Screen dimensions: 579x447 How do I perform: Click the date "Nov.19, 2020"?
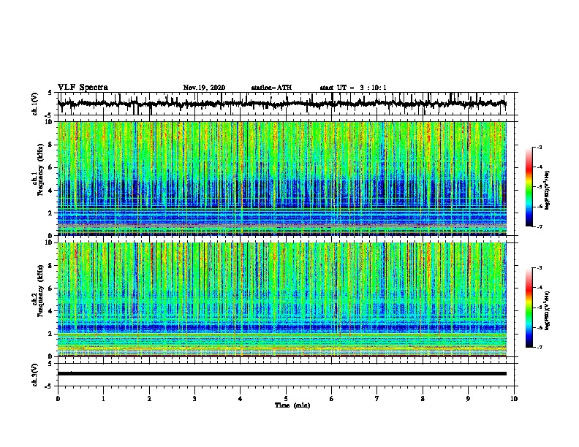[204, 88]
